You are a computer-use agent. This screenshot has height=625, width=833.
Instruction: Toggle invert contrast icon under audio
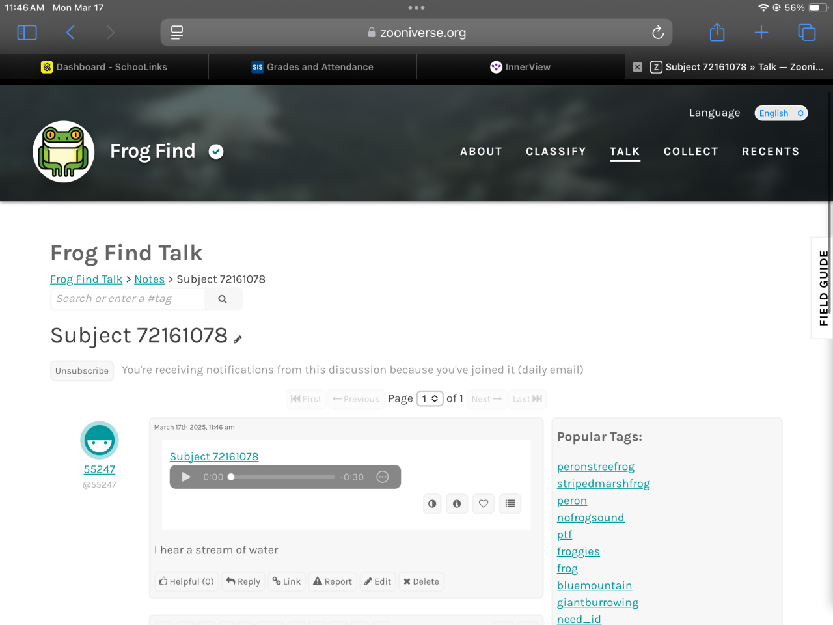point(432,504)
